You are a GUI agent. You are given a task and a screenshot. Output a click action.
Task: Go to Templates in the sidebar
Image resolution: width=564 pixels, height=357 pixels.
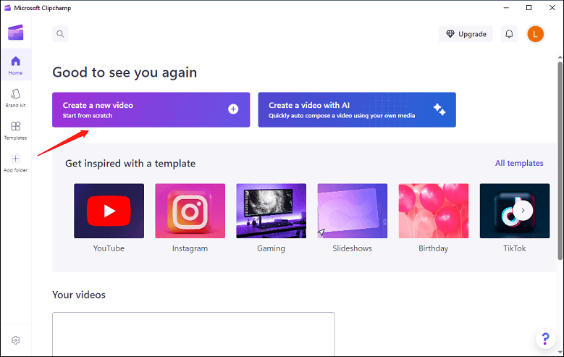(x=15, y=130)
